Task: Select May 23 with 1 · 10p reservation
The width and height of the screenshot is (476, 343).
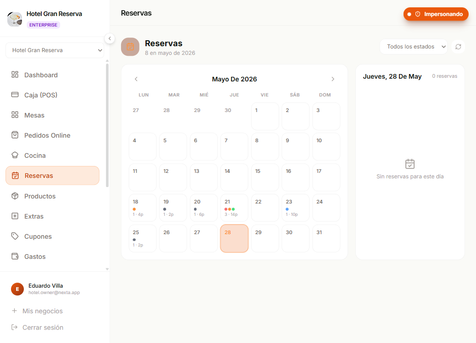Action: [295, 208]
